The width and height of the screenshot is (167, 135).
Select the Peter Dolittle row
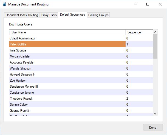(81, 44)
